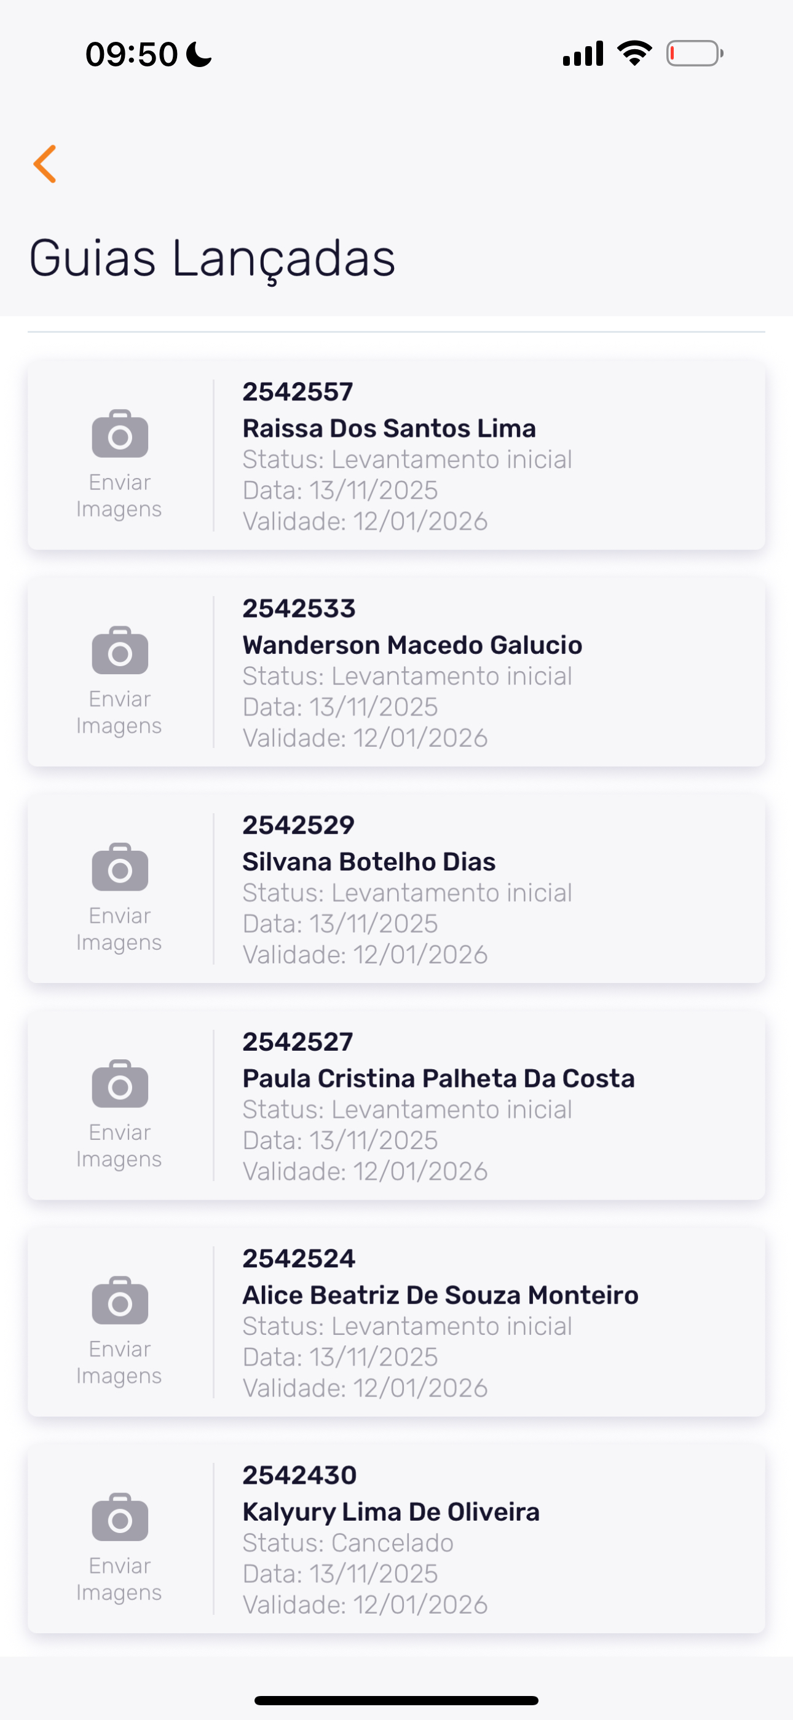This screenshot has height=1720, width=793.
Task: Tap the Guias Lançadas page title
Action: pyautogui.click(x=212, y=258)
